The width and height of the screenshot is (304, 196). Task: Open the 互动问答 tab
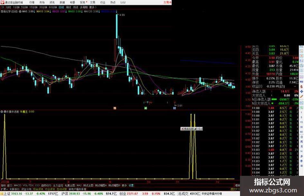coord(62,189)
